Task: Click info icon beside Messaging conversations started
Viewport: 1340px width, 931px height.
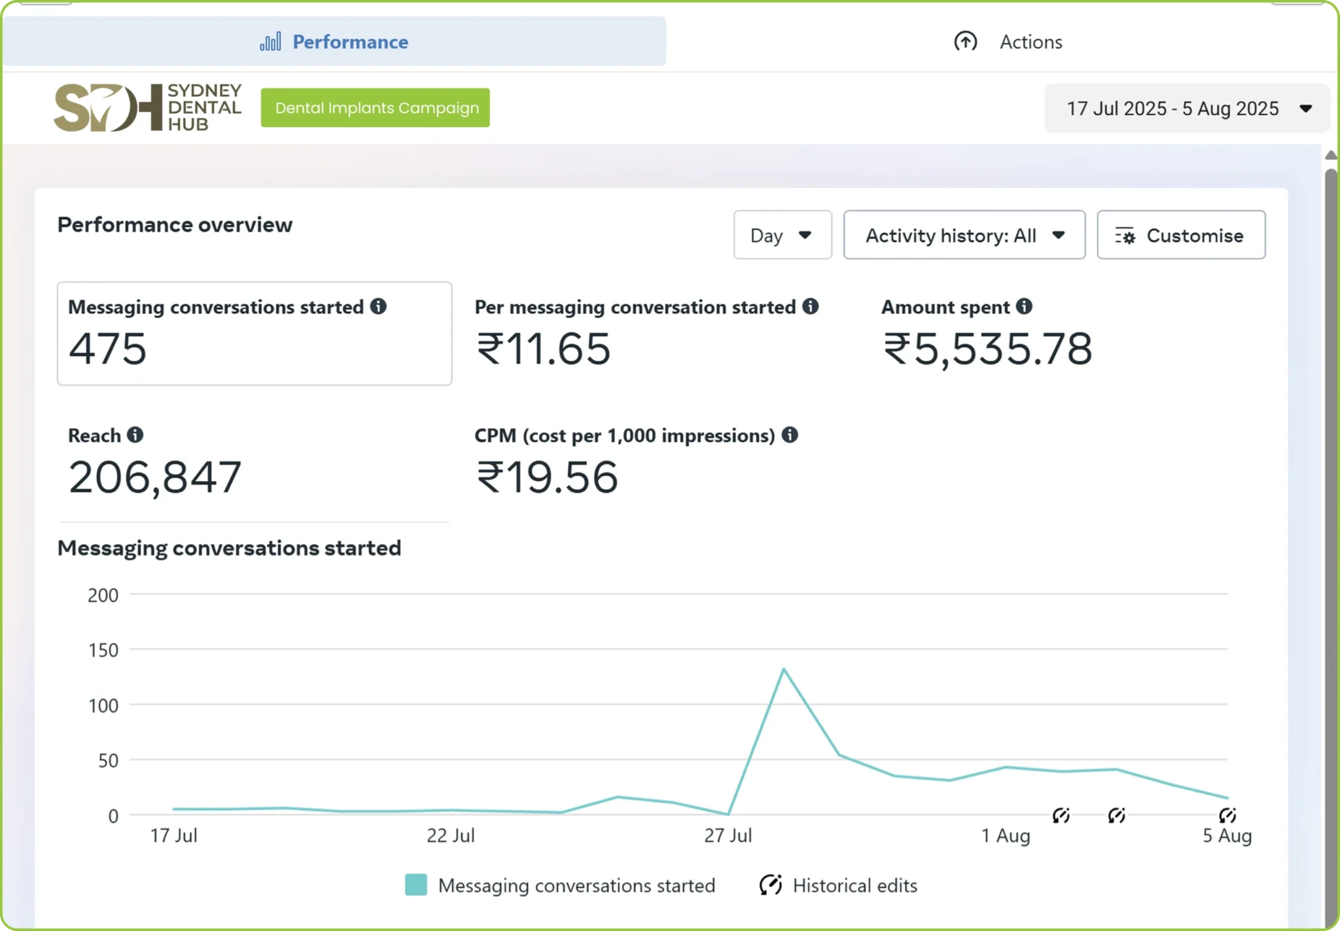Action: tap(378, 306)
